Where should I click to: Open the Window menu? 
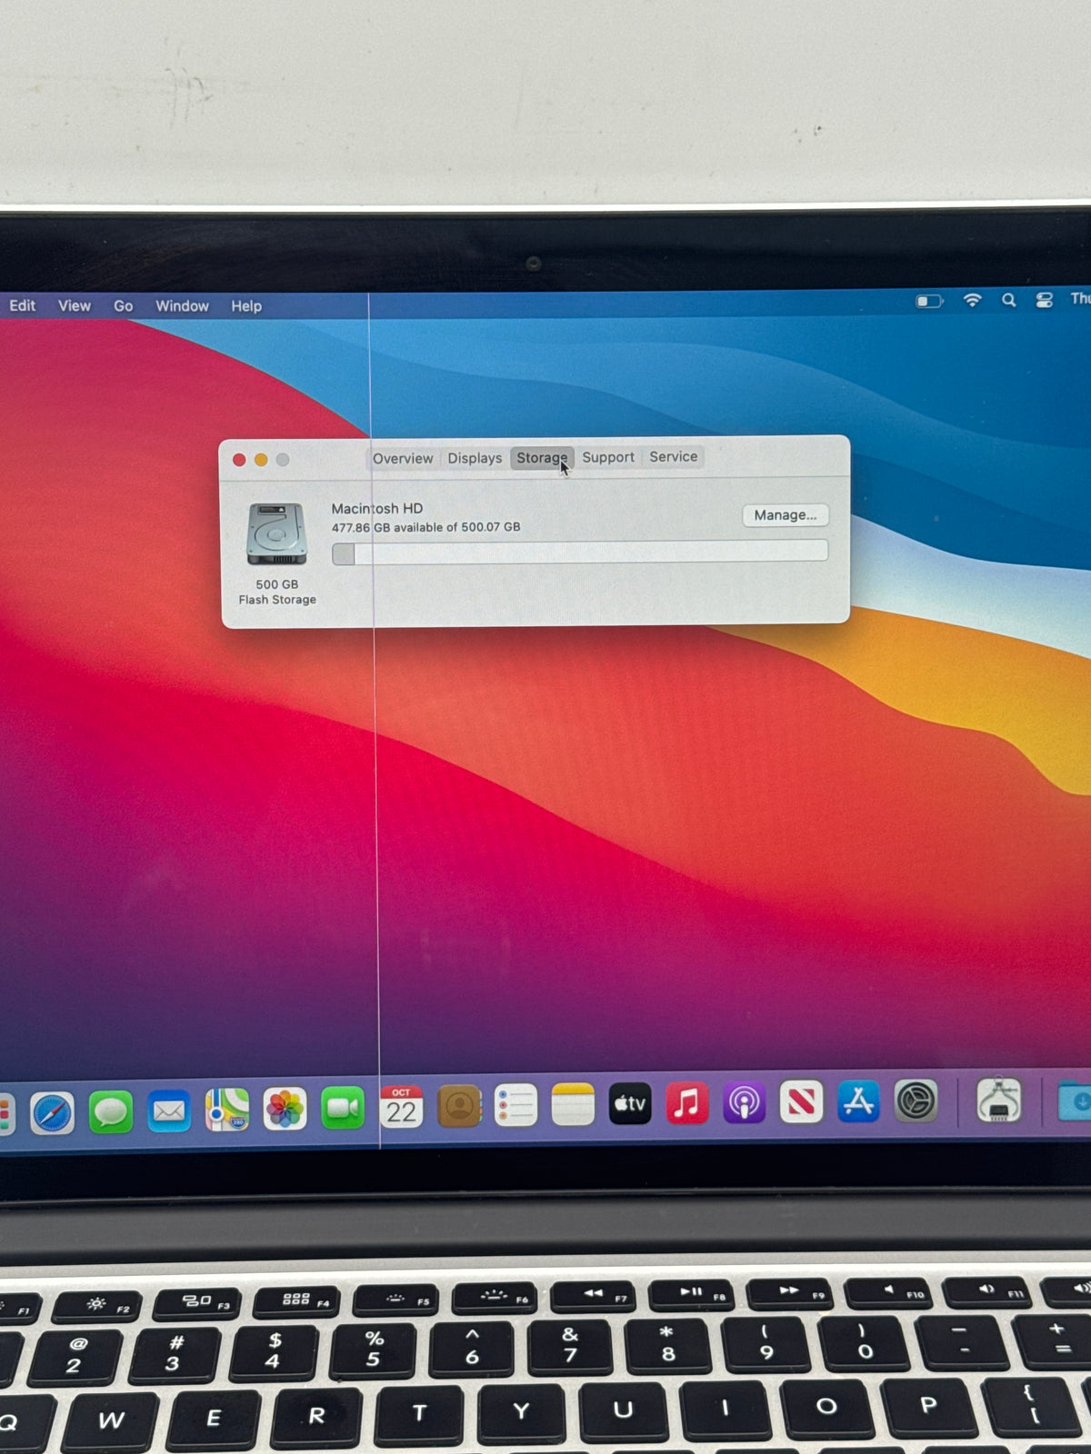[x=182, y=306]
